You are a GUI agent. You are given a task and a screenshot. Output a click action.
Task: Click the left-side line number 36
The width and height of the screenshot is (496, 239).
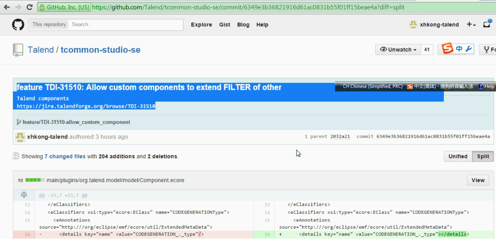(x=27, y=235)
